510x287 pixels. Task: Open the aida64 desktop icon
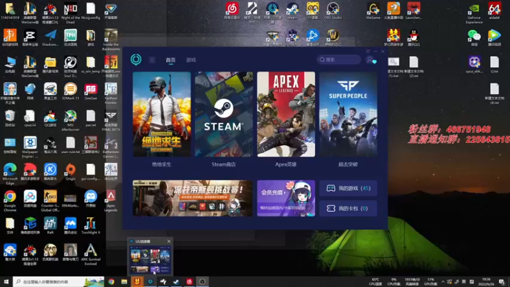(x=494, y=11)
